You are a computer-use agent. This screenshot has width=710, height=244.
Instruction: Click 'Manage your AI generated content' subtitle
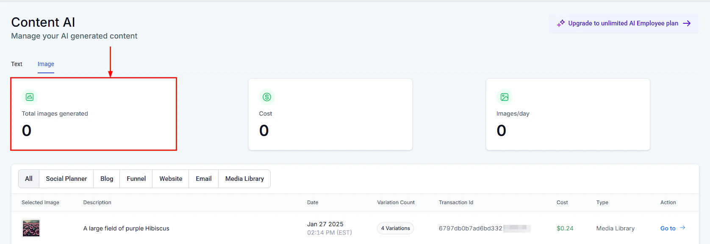tap(74, 36)
